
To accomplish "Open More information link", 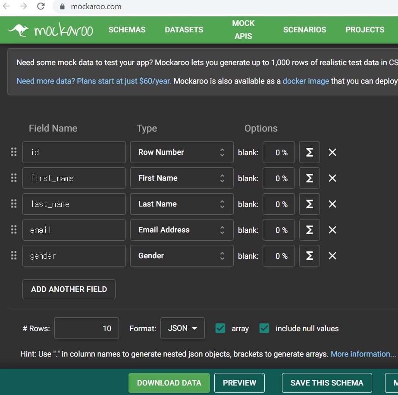I will (x=363, y=354).
